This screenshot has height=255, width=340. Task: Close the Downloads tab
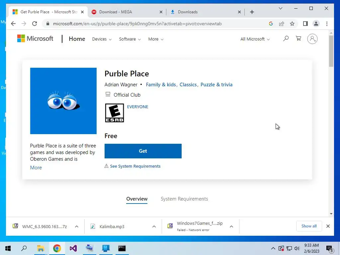coord(239,12)
